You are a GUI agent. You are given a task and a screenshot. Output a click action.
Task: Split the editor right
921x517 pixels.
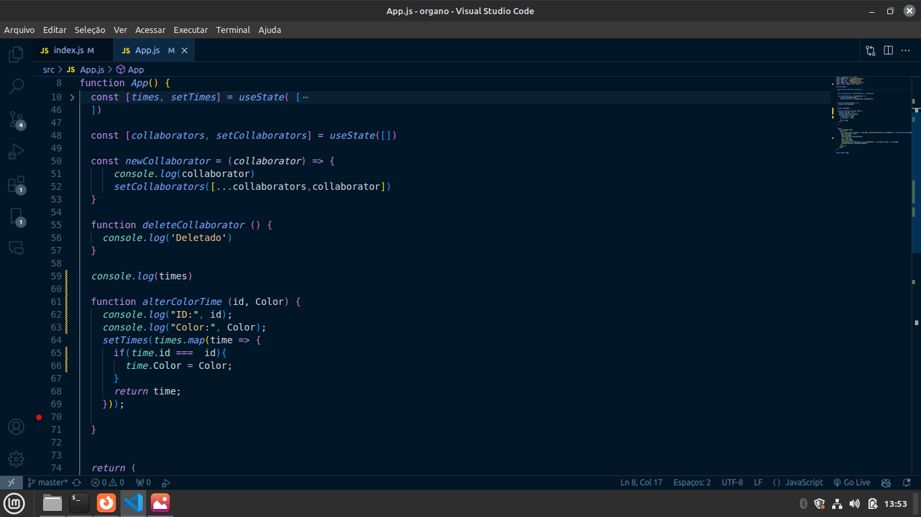coord(888,50)
